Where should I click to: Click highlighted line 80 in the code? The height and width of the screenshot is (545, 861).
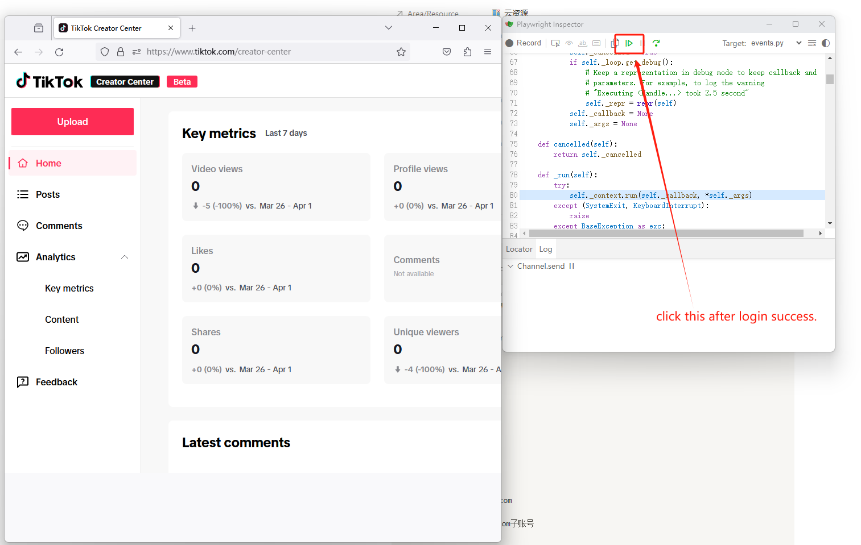tap(673, 195)
